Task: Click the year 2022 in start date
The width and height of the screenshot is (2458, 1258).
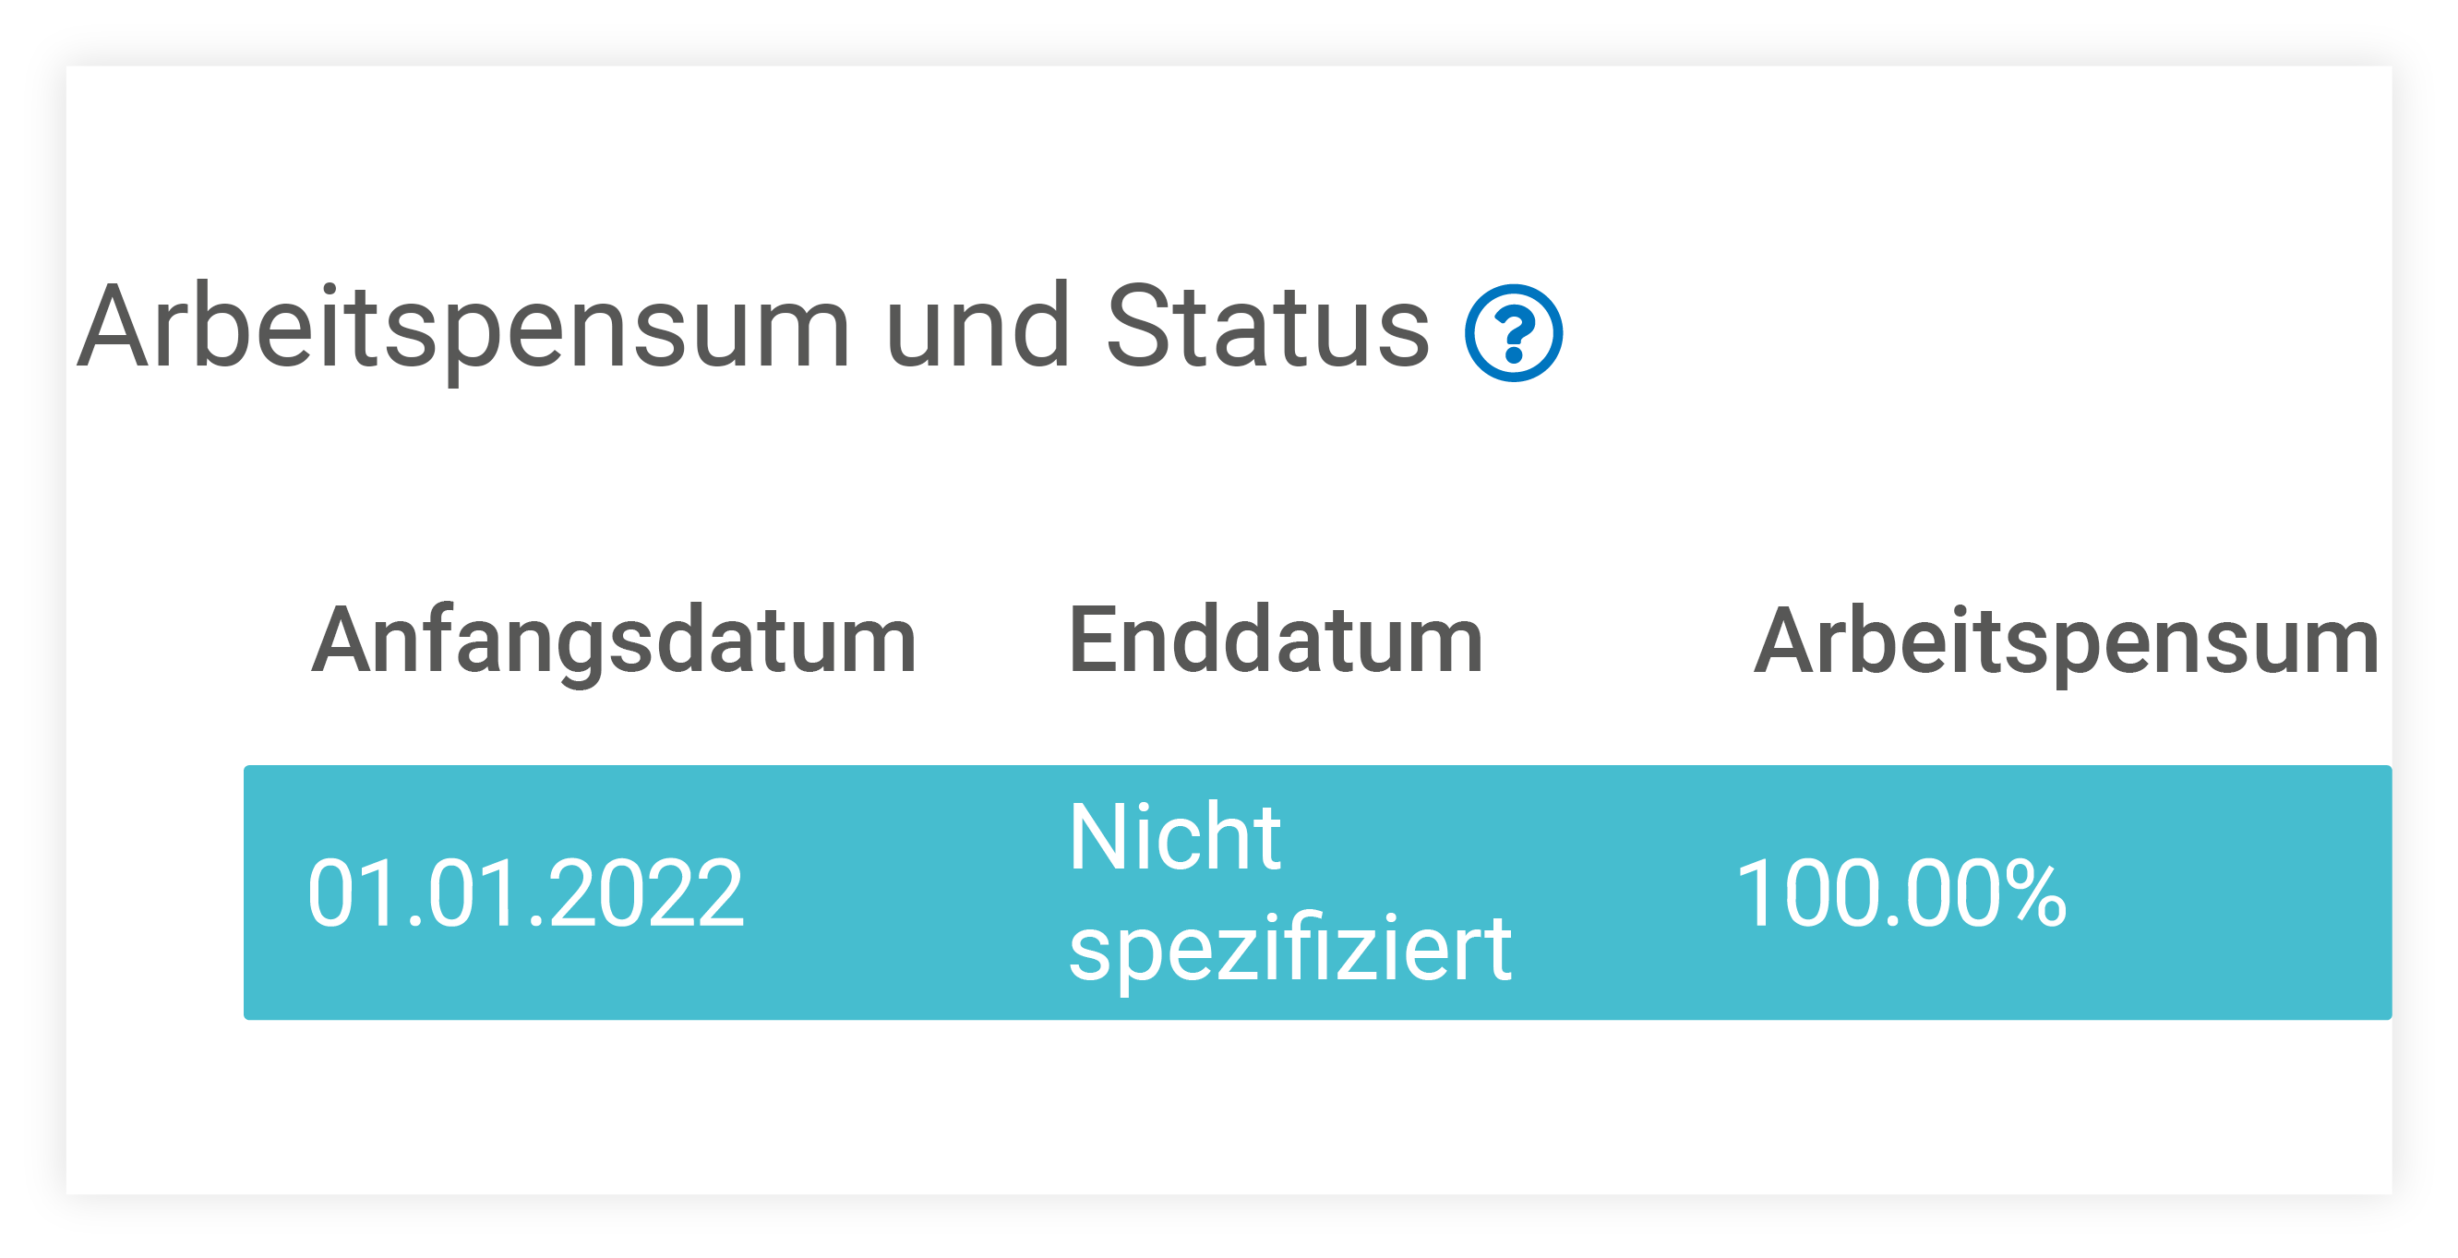Action: tap(647, 893)
